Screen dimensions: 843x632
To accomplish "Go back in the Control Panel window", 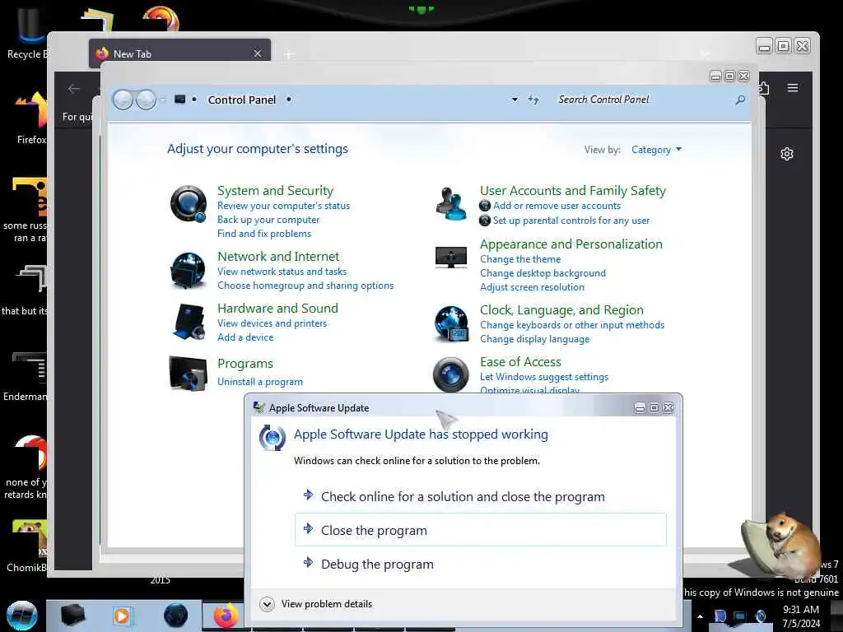I will [123, 100].
